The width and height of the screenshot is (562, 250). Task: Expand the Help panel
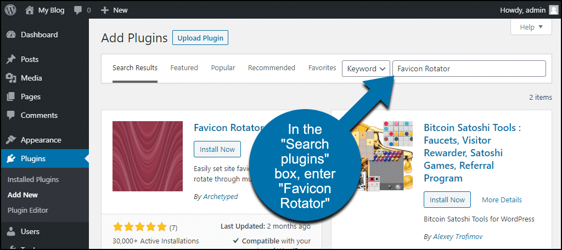[x=531, y=27]
